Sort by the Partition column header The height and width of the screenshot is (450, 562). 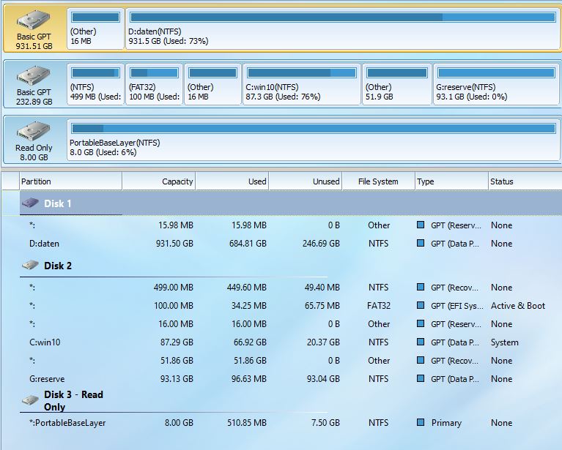click(x=70, y=181)
